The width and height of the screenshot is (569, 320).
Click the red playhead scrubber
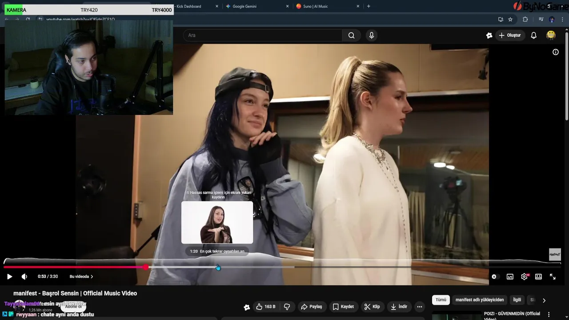point(146,267)
